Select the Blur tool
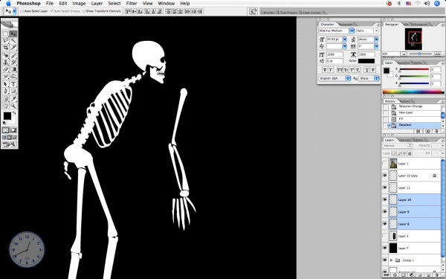Image resolution: width=446 pixels, height=279 pixels. pos(5,77)
